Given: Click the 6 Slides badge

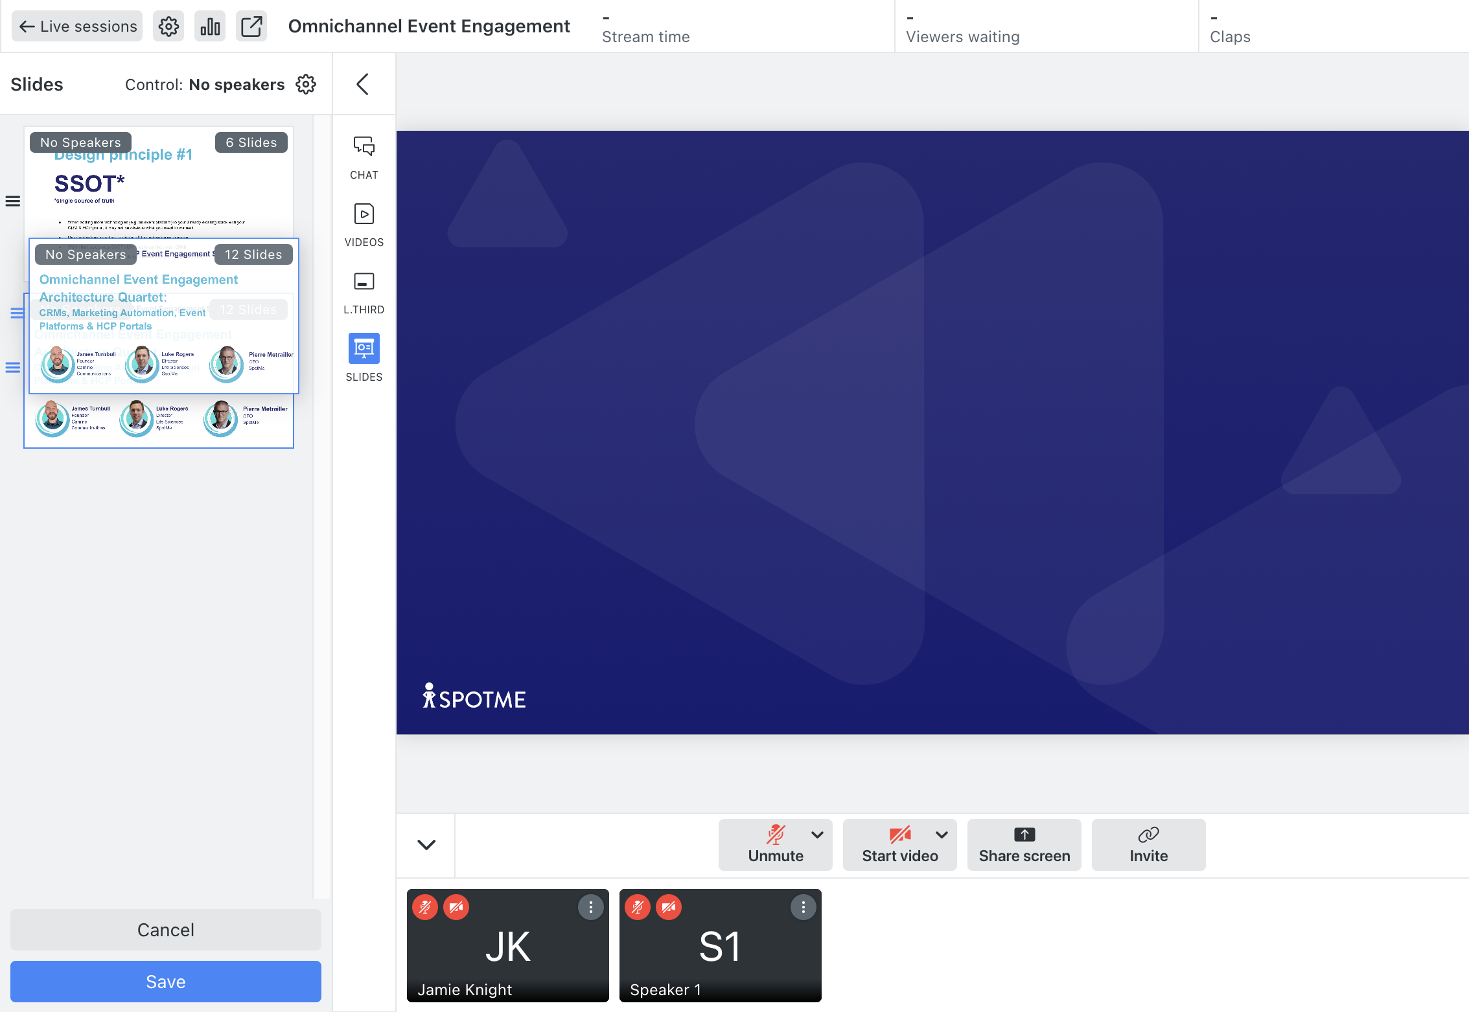Looking at the screenshot, I should pyautogui.click(x=251, y=142).
